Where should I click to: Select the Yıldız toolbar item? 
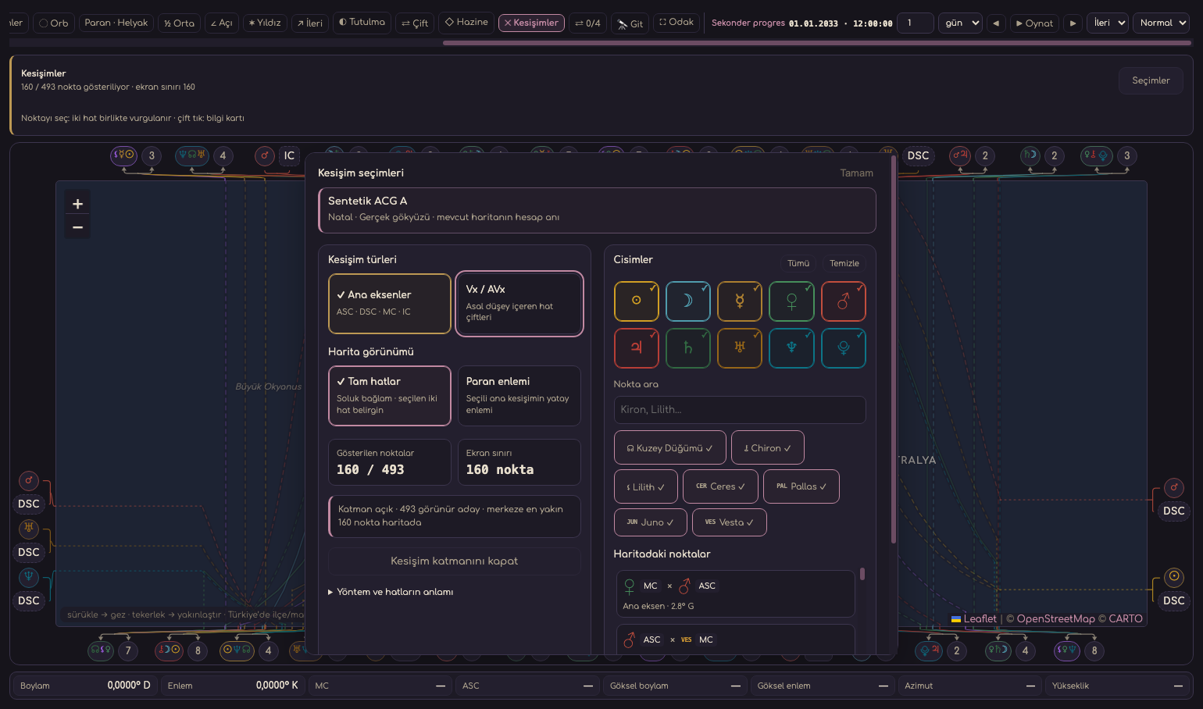[265, 23]
